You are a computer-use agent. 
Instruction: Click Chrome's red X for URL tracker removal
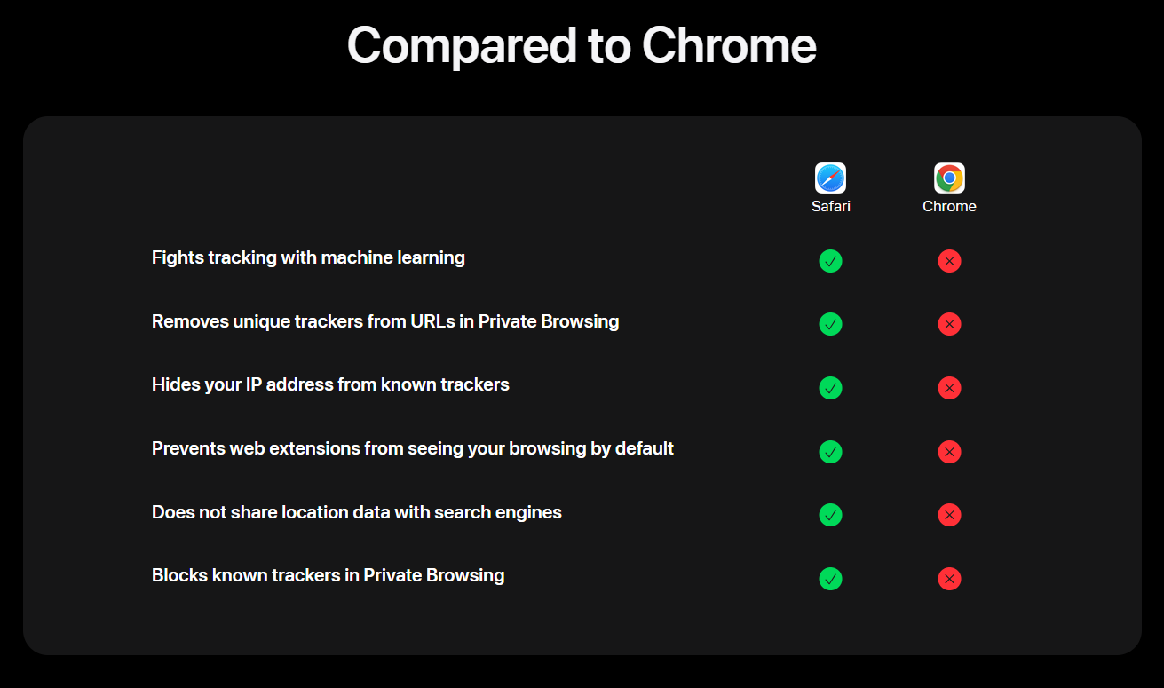[x=949, y=324]
